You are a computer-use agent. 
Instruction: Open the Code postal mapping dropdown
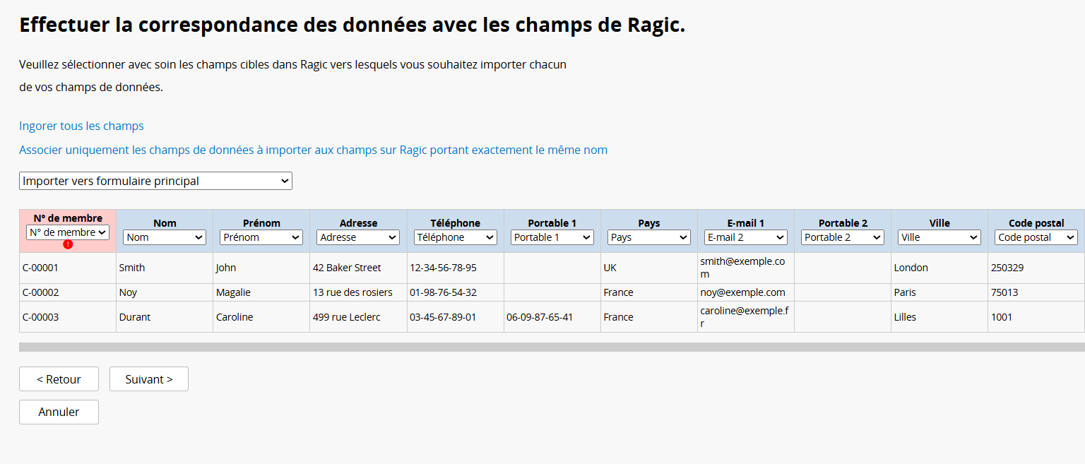tap(1036, 237)
